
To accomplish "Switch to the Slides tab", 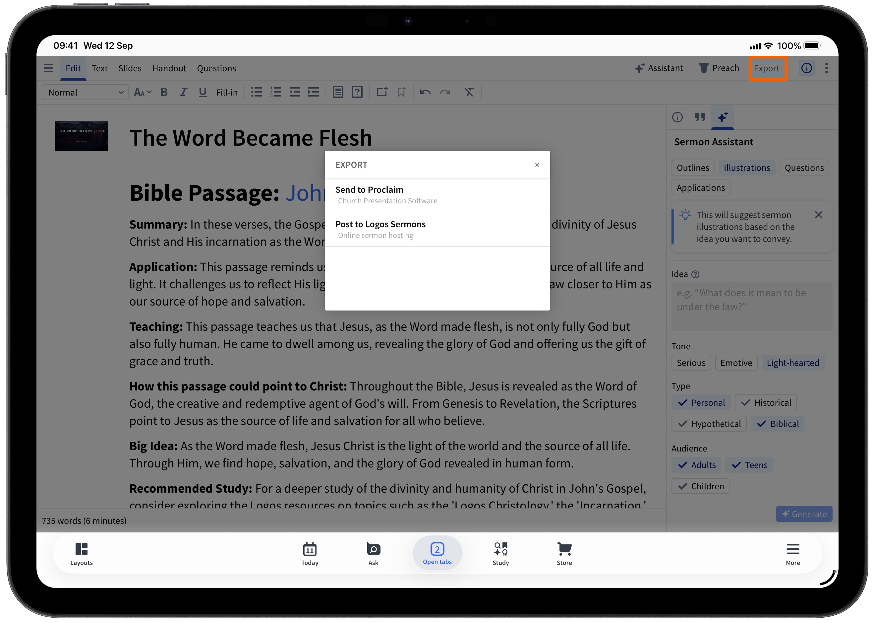I will point(130,68).
